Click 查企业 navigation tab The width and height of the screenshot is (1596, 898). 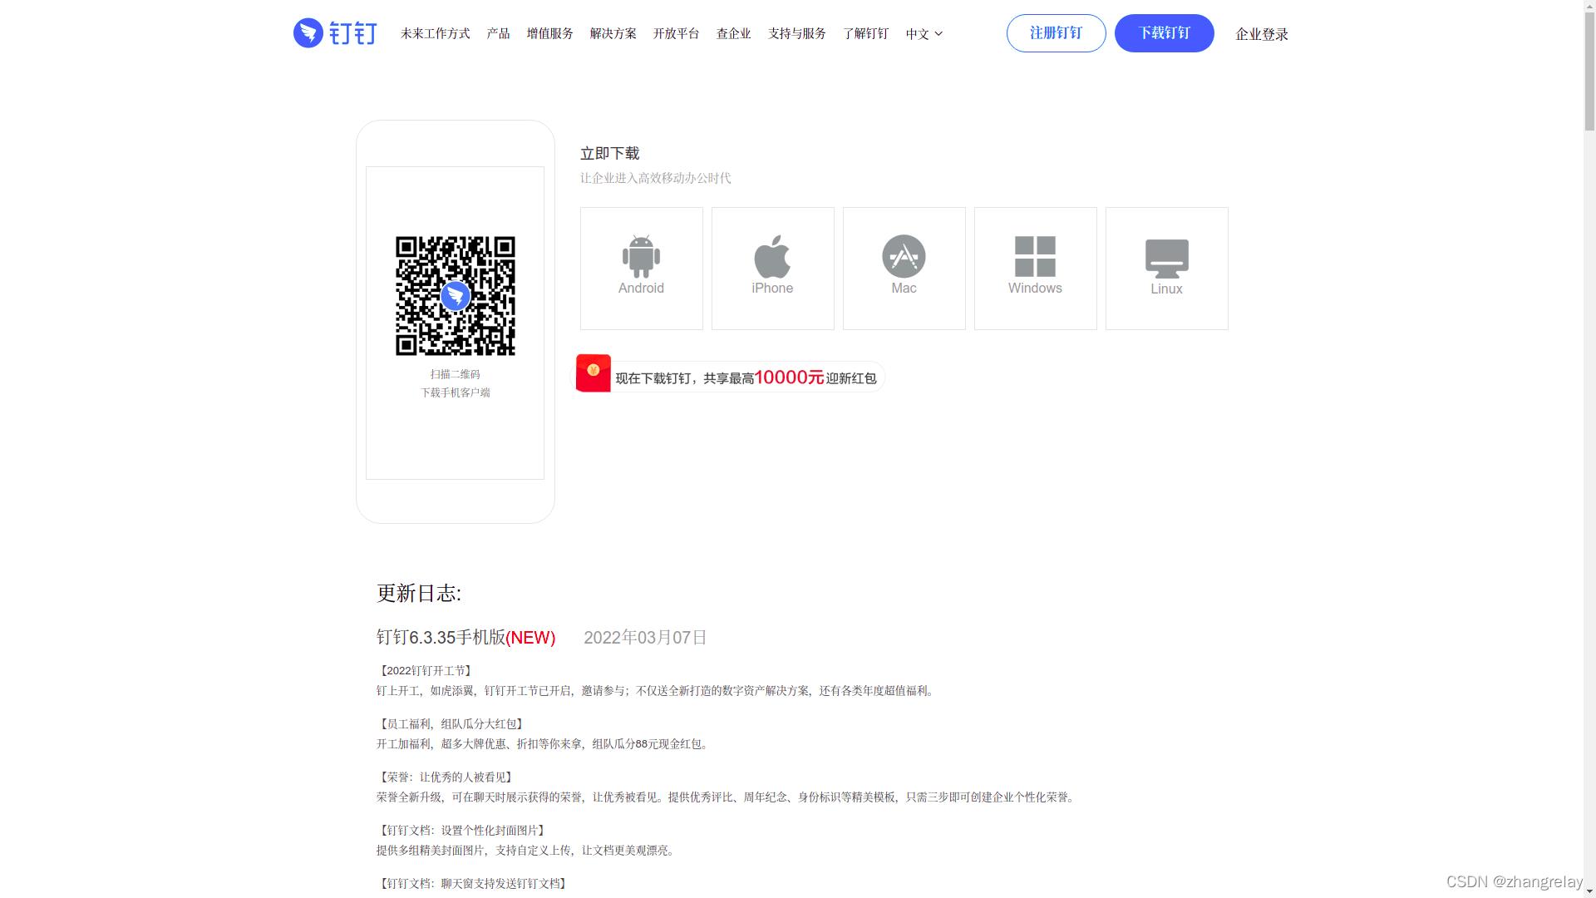pyautogui.click(x=733, y=33)
